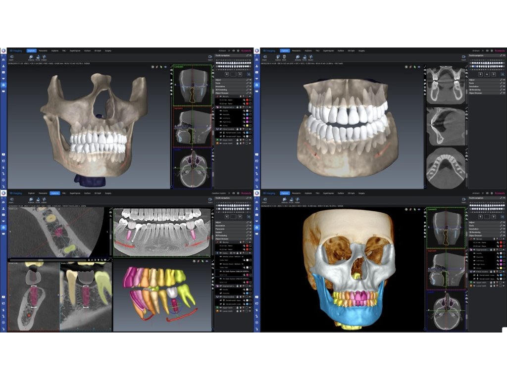Toggle Mandible visibility eye in top-left window
Screen dimensions: 507x380
(221, 114)
